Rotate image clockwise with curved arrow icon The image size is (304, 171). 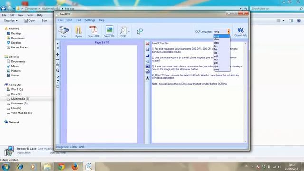point(58,81)
